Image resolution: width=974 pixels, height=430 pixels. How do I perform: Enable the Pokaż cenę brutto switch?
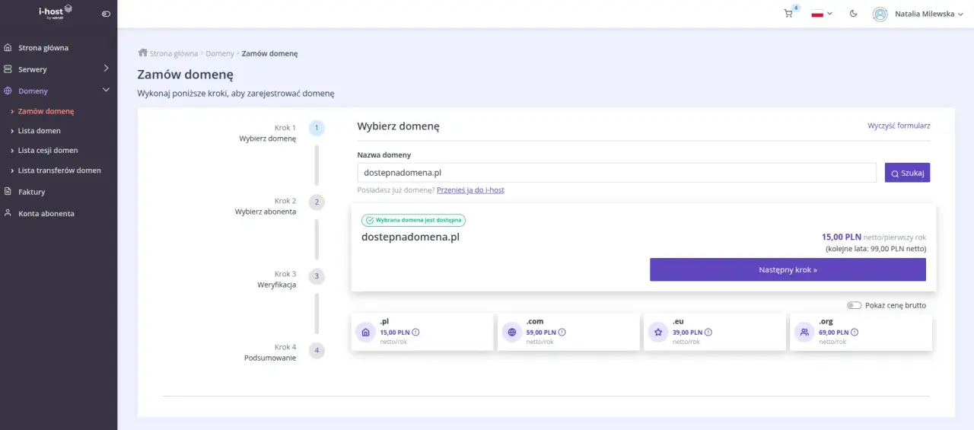click(x=855, y=305)
